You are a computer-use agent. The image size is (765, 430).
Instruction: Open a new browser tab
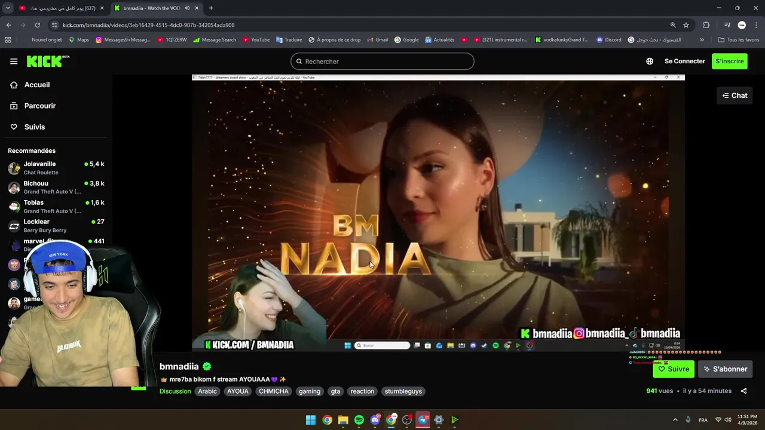211,8
